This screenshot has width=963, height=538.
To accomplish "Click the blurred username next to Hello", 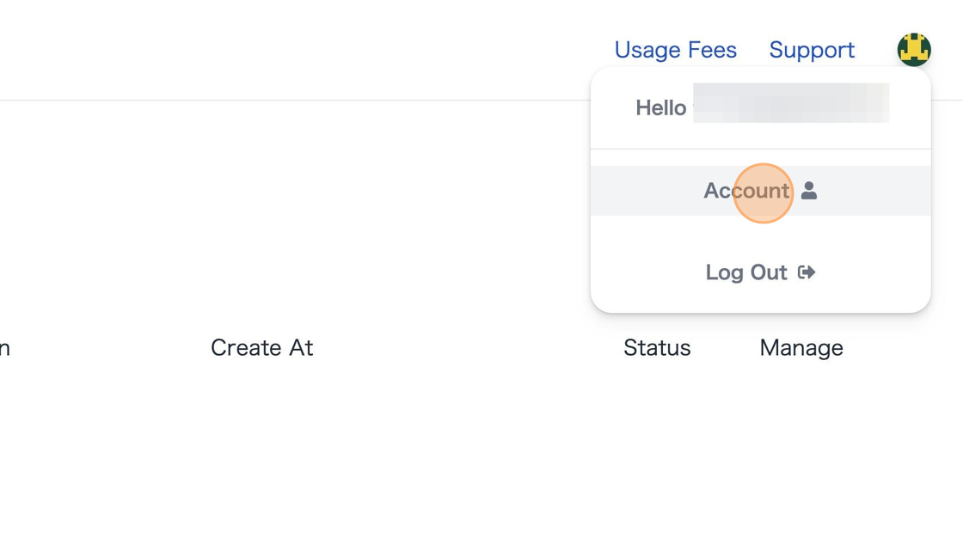I will [x=791, y=102].
